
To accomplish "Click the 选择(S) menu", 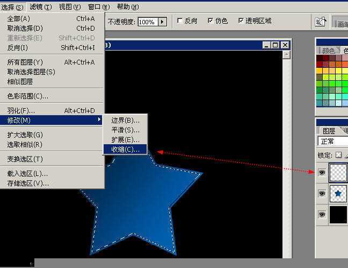I will (x=12, y=8).
